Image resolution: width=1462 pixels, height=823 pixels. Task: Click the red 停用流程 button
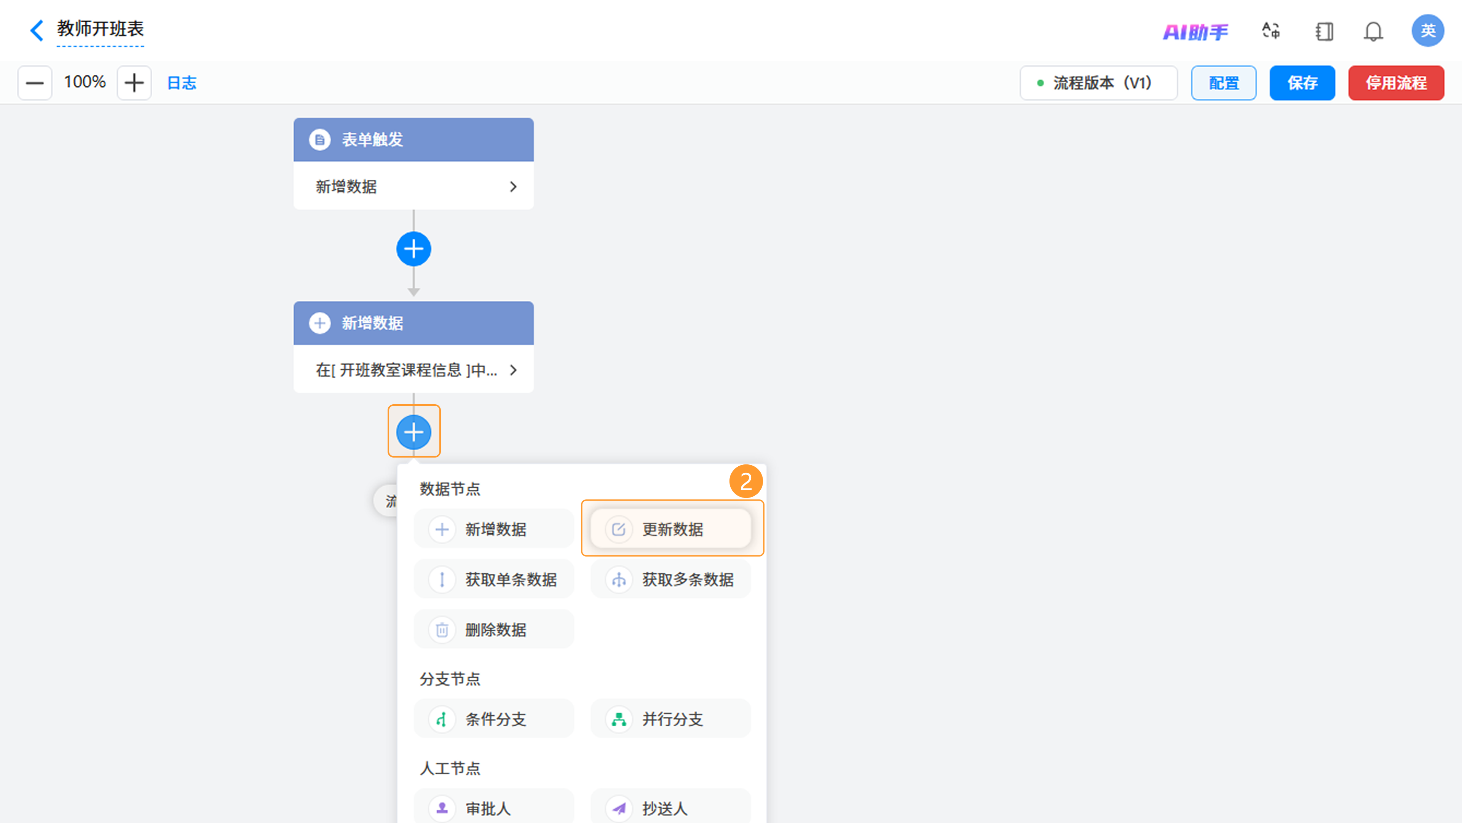pyautogui.click(x=1396, y=83)
